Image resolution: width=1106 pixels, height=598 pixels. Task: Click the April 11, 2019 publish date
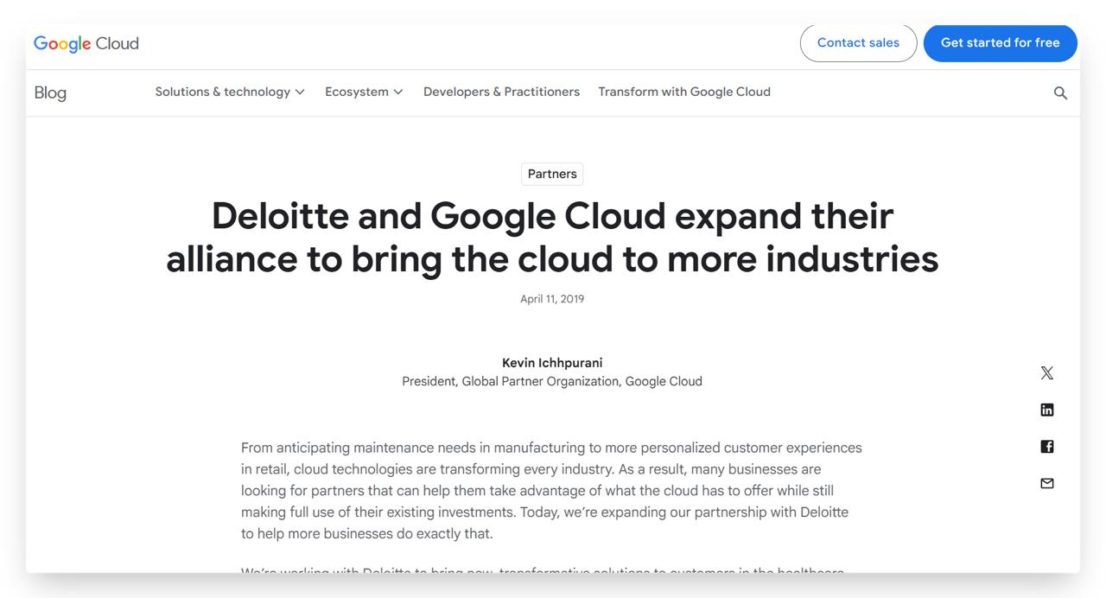552,299
